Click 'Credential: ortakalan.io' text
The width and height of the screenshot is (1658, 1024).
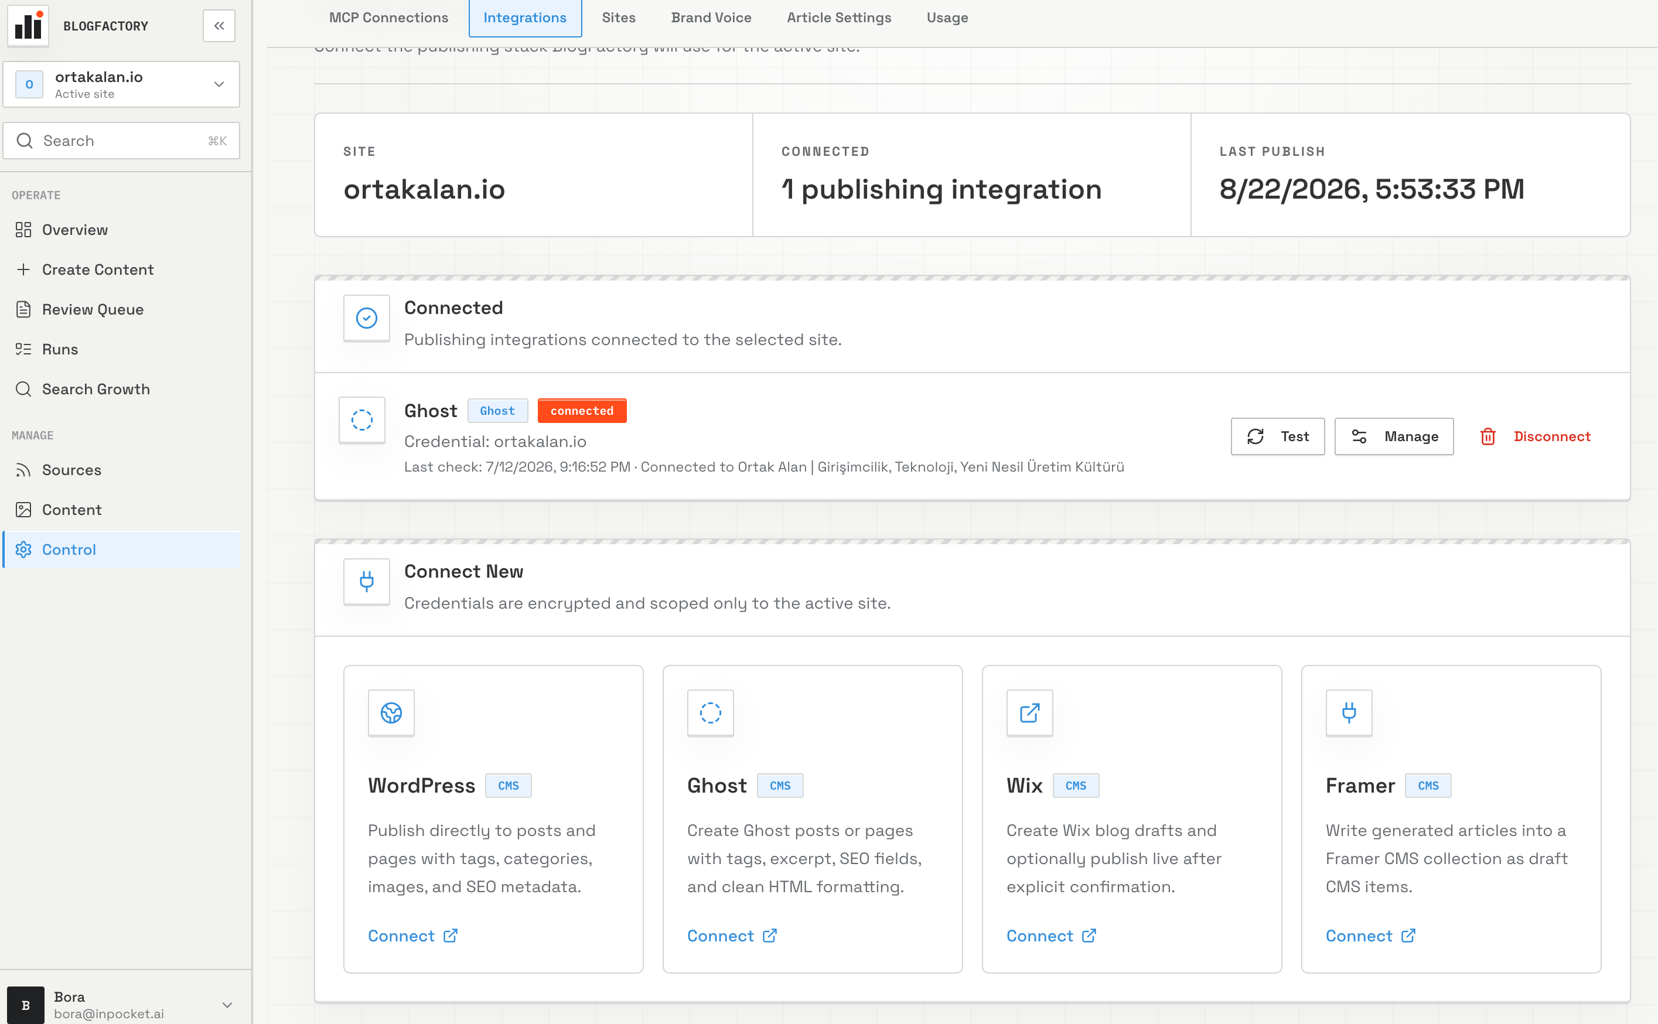[495, 442]
